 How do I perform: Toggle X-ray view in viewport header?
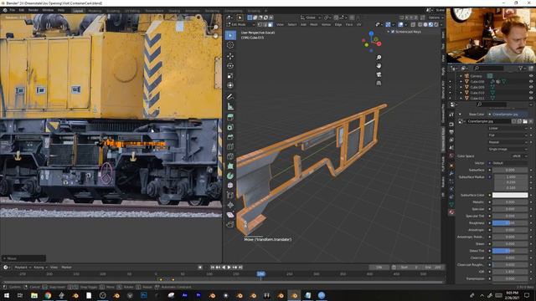click(413, 24)
